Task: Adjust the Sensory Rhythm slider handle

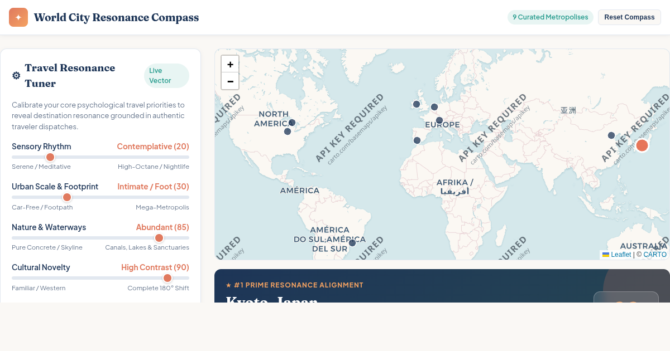Action: tap(50, 157)
